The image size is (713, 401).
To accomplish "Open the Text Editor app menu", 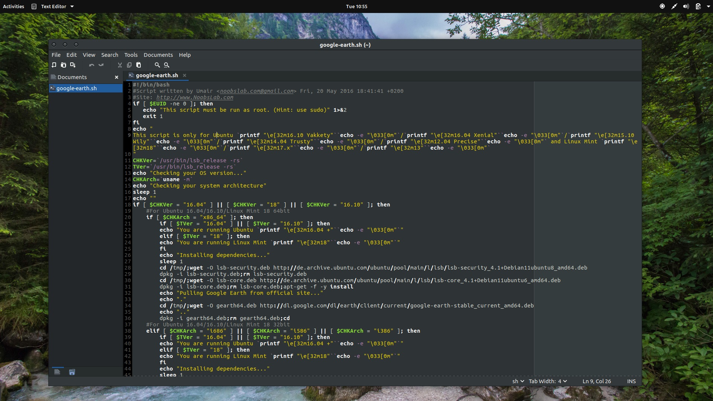I will coord(53,6).
